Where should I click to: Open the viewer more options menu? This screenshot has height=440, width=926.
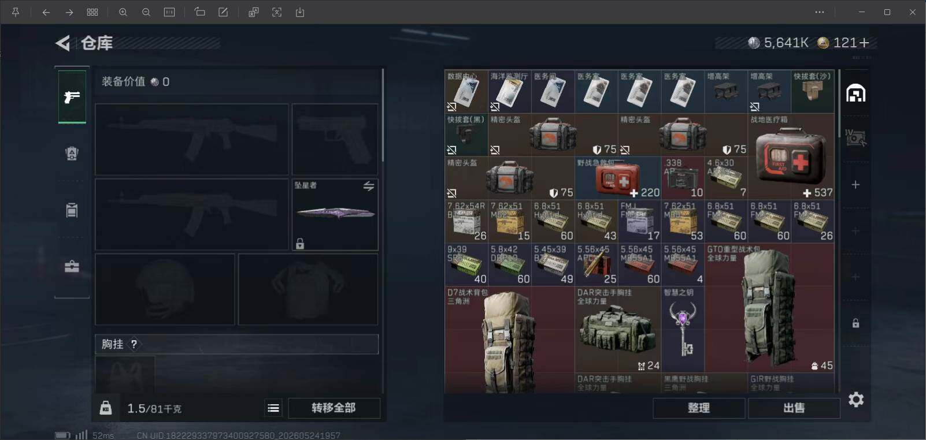click(820, 12)
